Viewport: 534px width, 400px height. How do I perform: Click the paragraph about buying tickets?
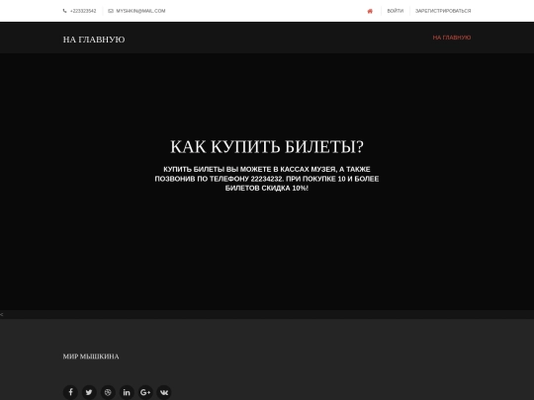point(267,179)
